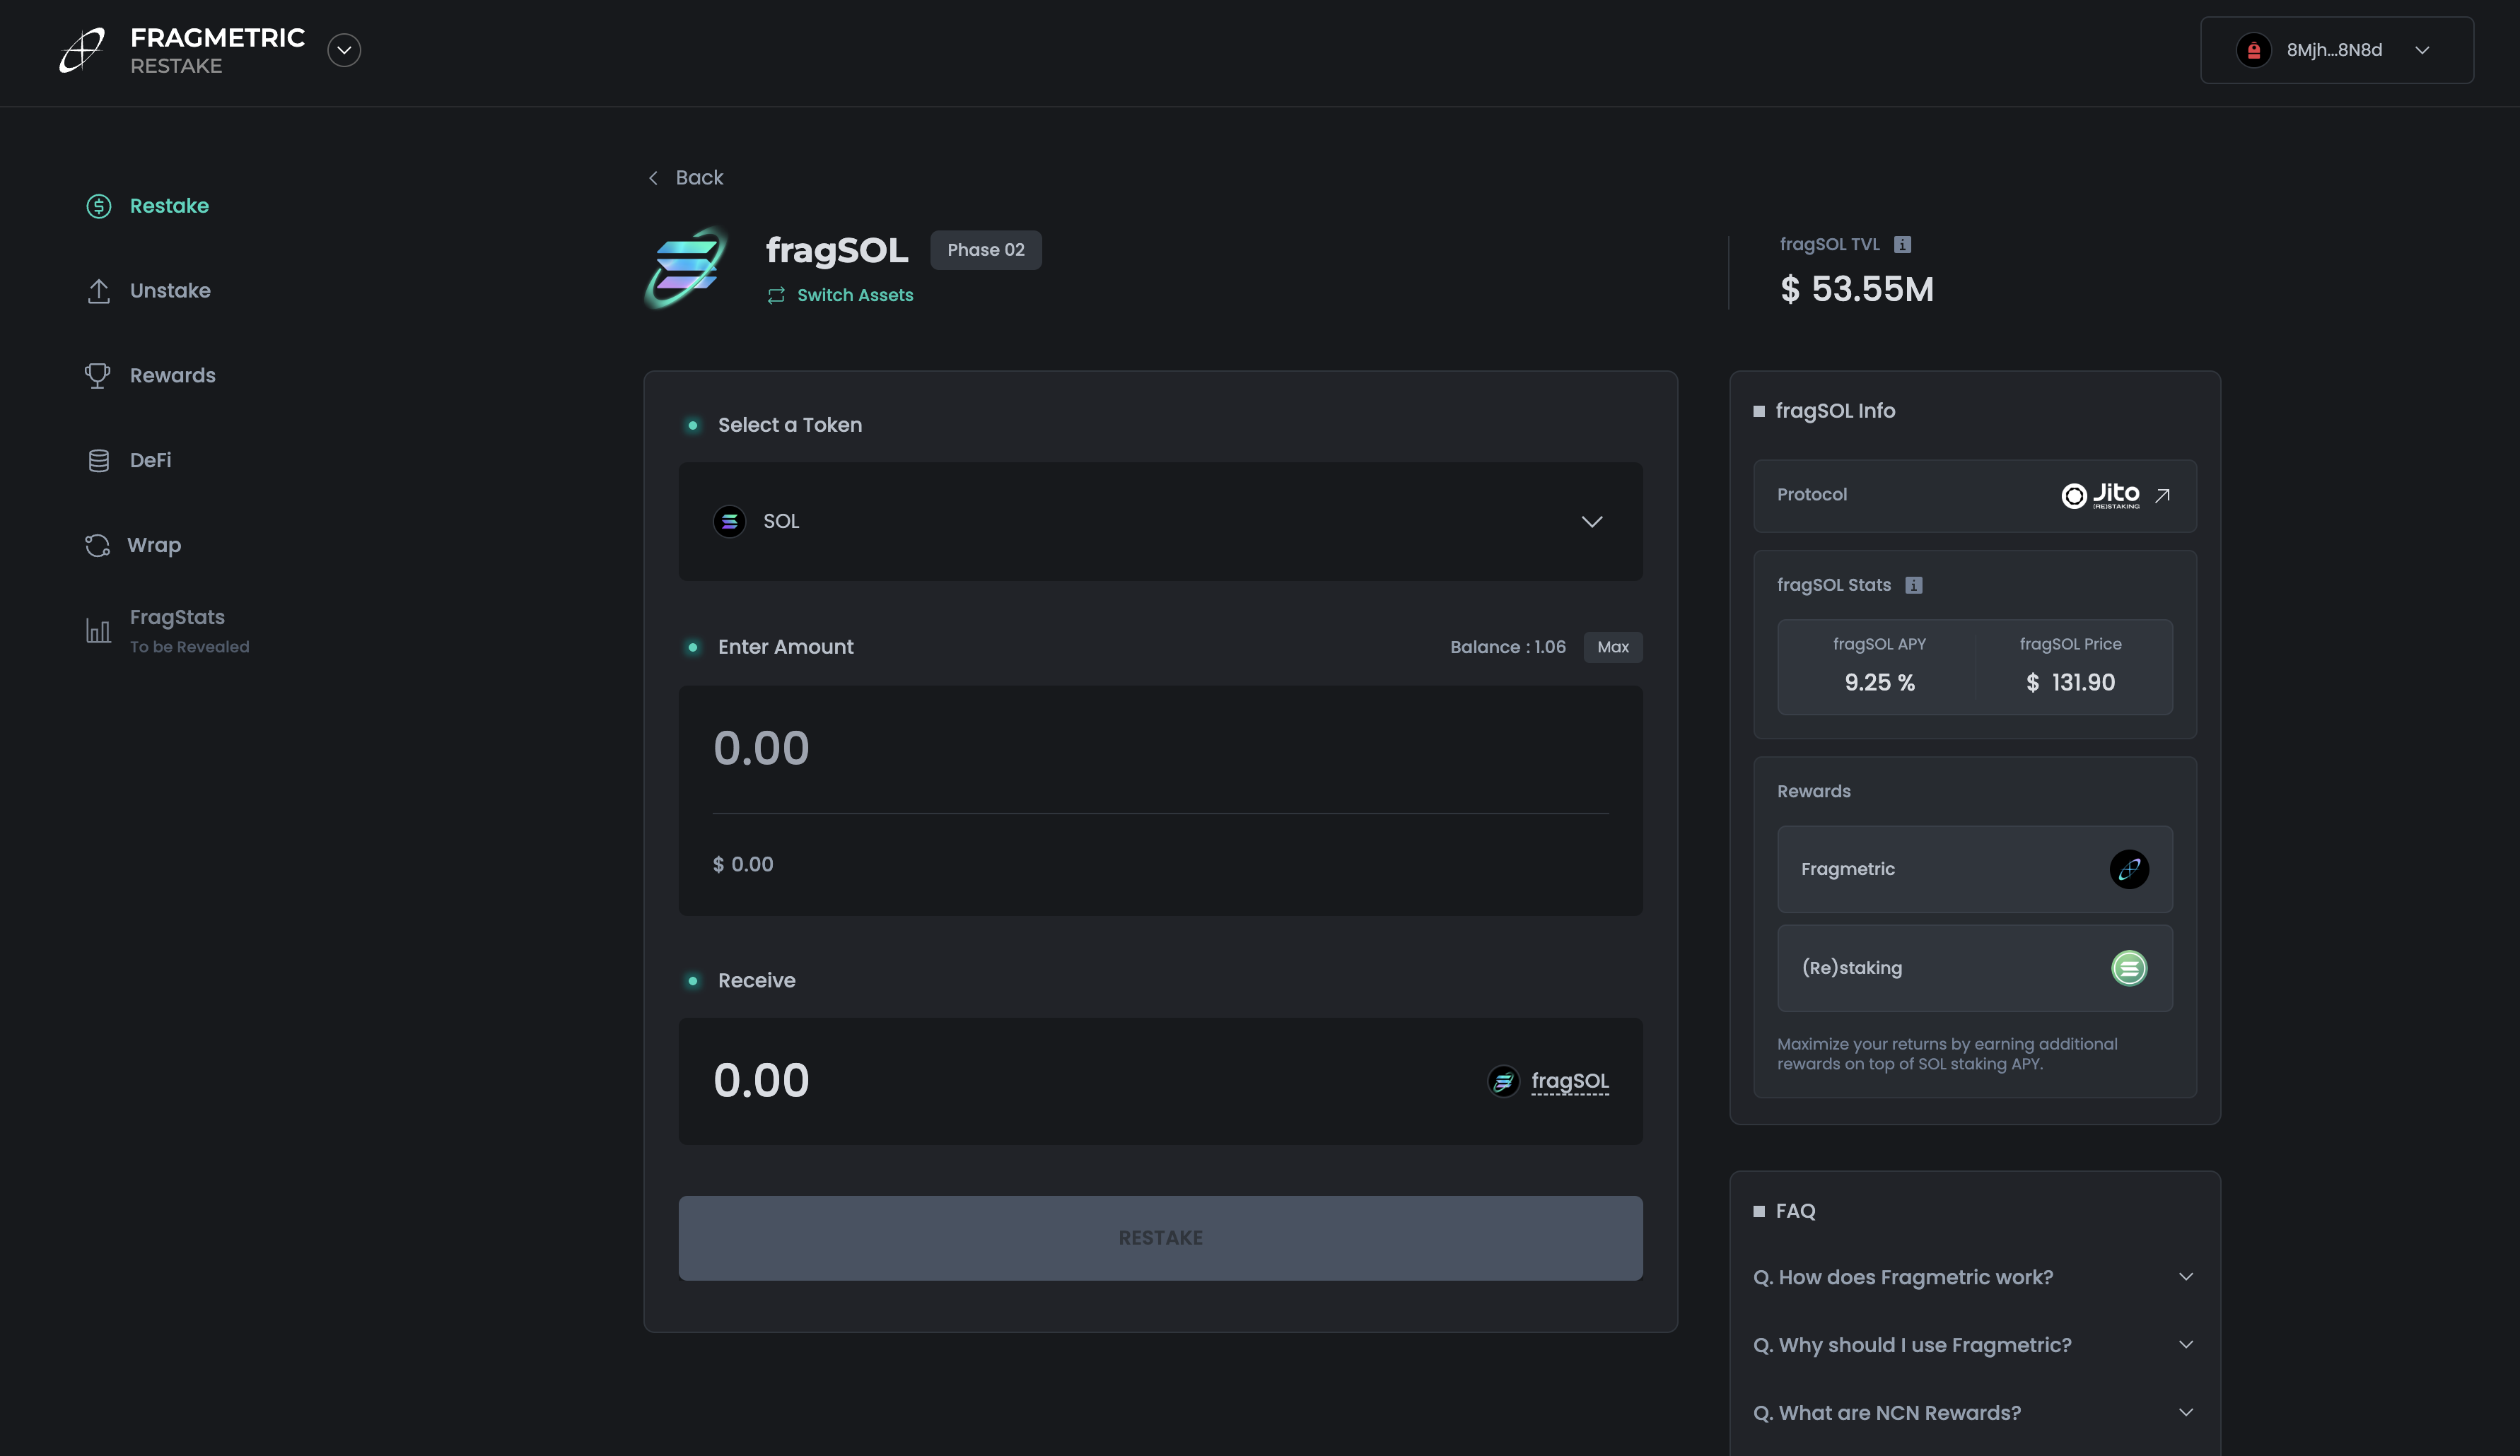
Task: Expand the Fragmetric Restake product switcher
Action: click(344, 50)
